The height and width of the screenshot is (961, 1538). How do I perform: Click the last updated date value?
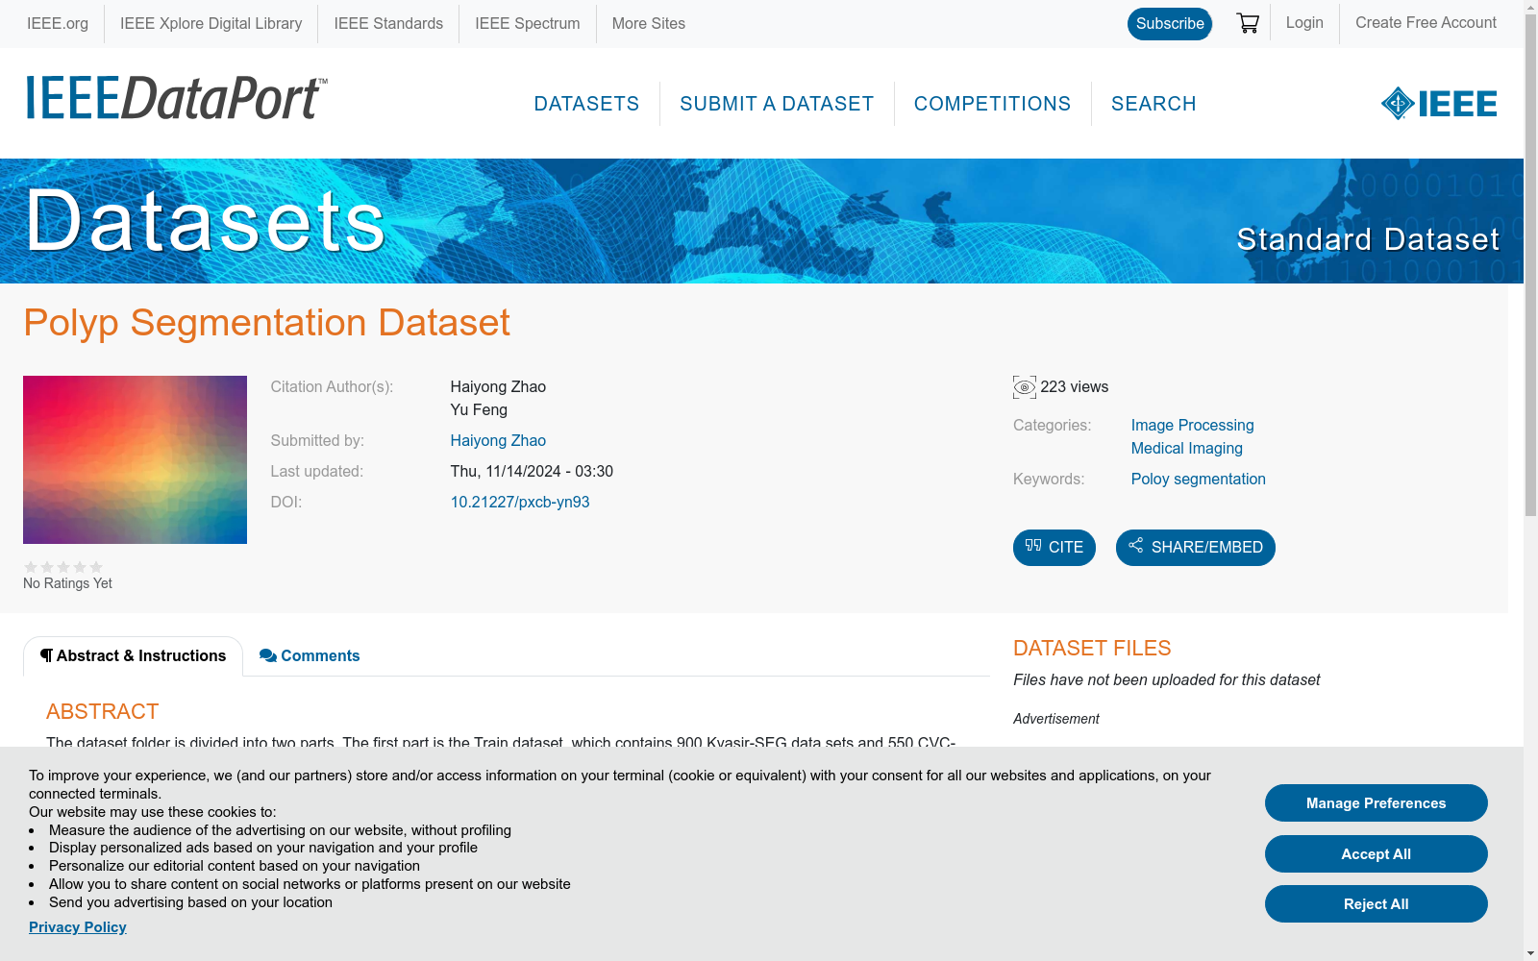coord(532,472)
